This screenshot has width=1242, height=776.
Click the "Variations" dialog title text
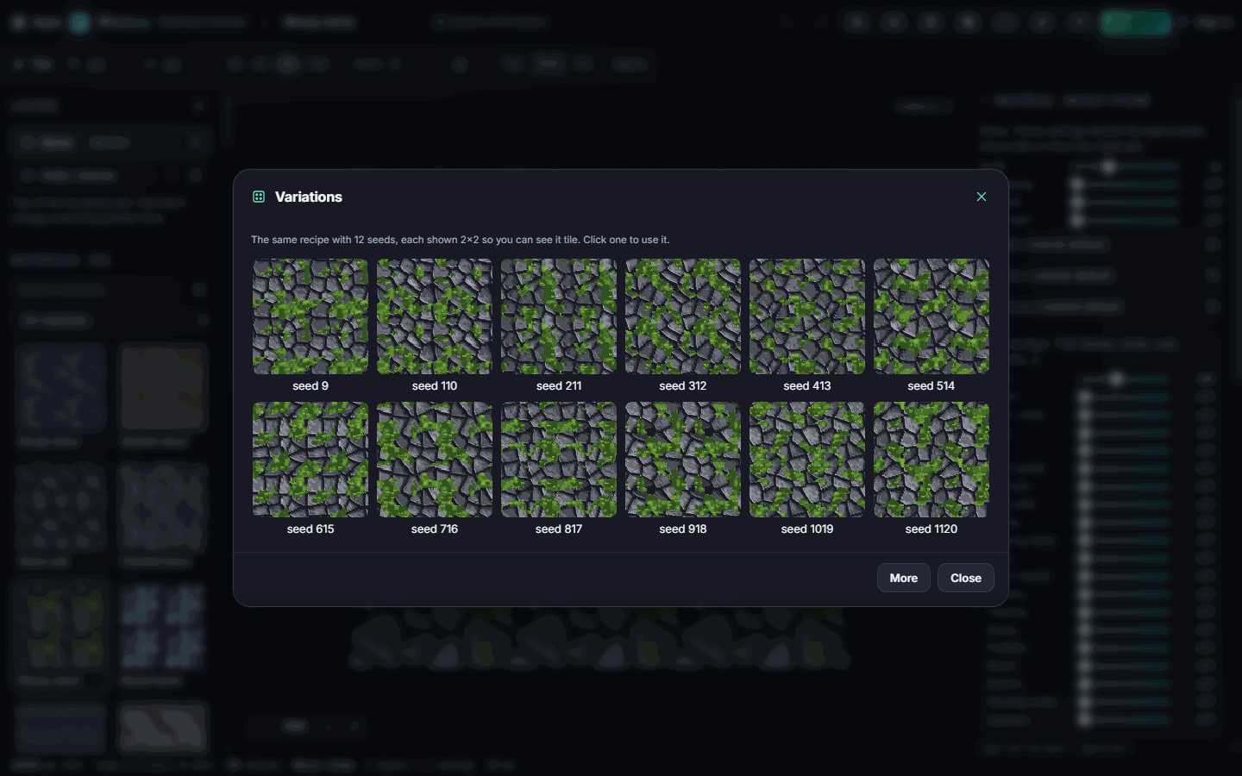[x=309, y=197]
